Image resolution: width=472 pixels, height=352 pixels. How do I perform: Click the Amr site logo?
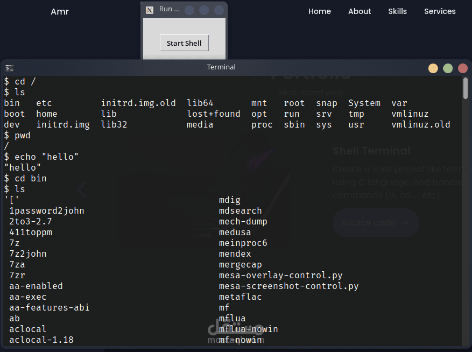pyautogui.click(x=60, y=12)
